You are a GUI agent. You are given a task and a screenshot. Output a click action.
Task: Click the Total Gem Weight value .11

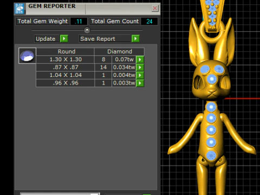pyautogui.click(x=79, y=22)
